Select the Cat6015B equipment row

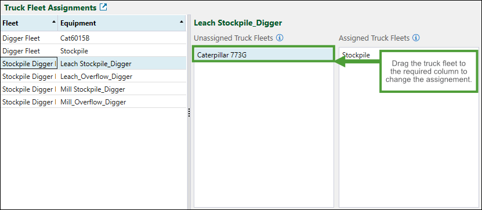93,38
